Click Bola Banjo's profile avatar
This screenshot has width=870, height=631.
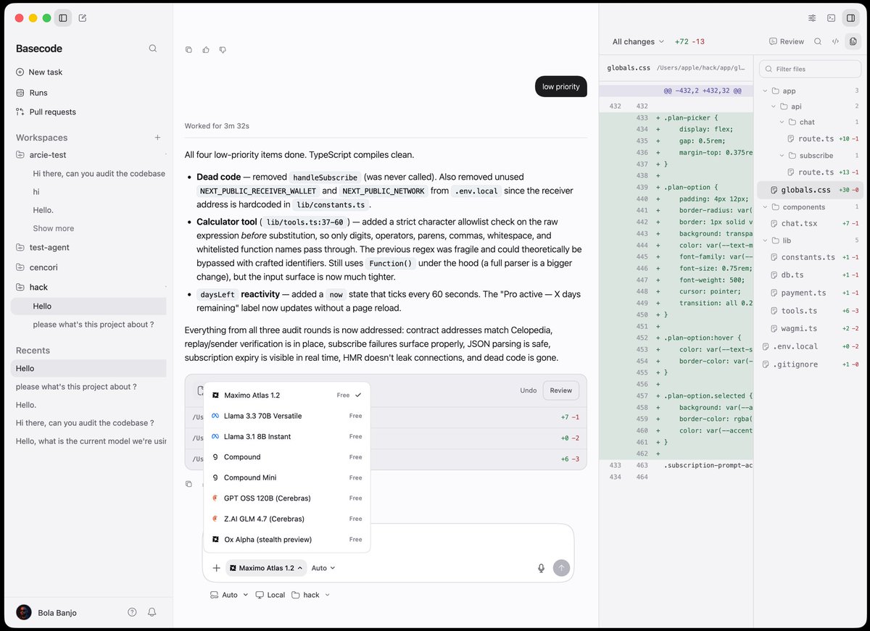pos(24,612)
